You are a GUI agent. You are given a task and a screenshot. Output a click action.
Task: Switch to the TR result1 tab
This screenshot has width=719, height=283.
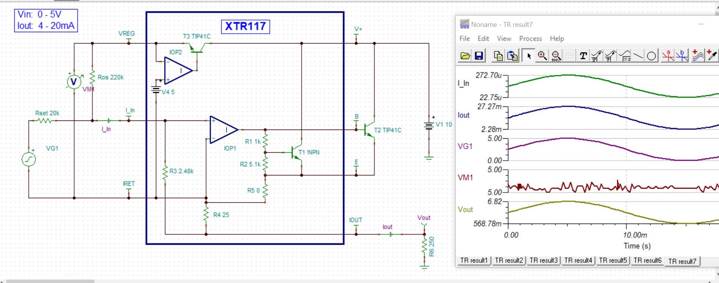pyautogui.click(x=474, y=261)
